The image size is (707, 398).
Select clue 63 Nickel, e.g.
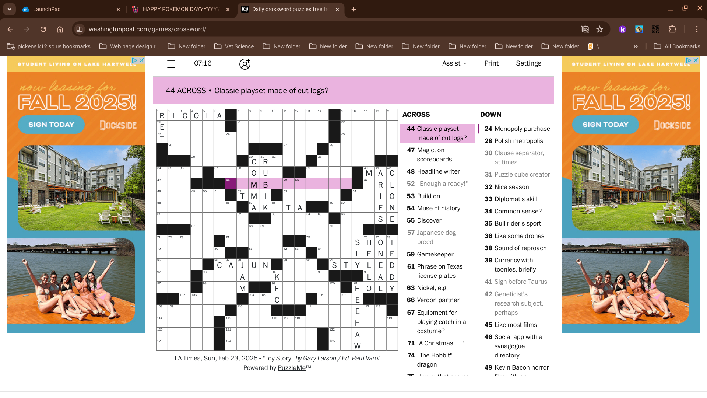[438, 288]
